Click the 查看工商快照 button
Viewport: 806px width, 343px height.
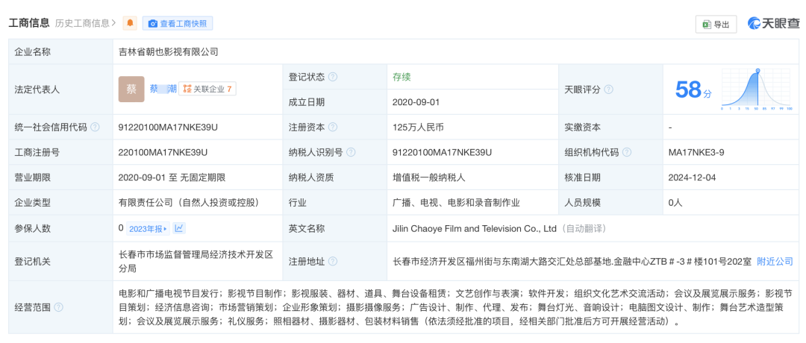click(x=178, y=24)
